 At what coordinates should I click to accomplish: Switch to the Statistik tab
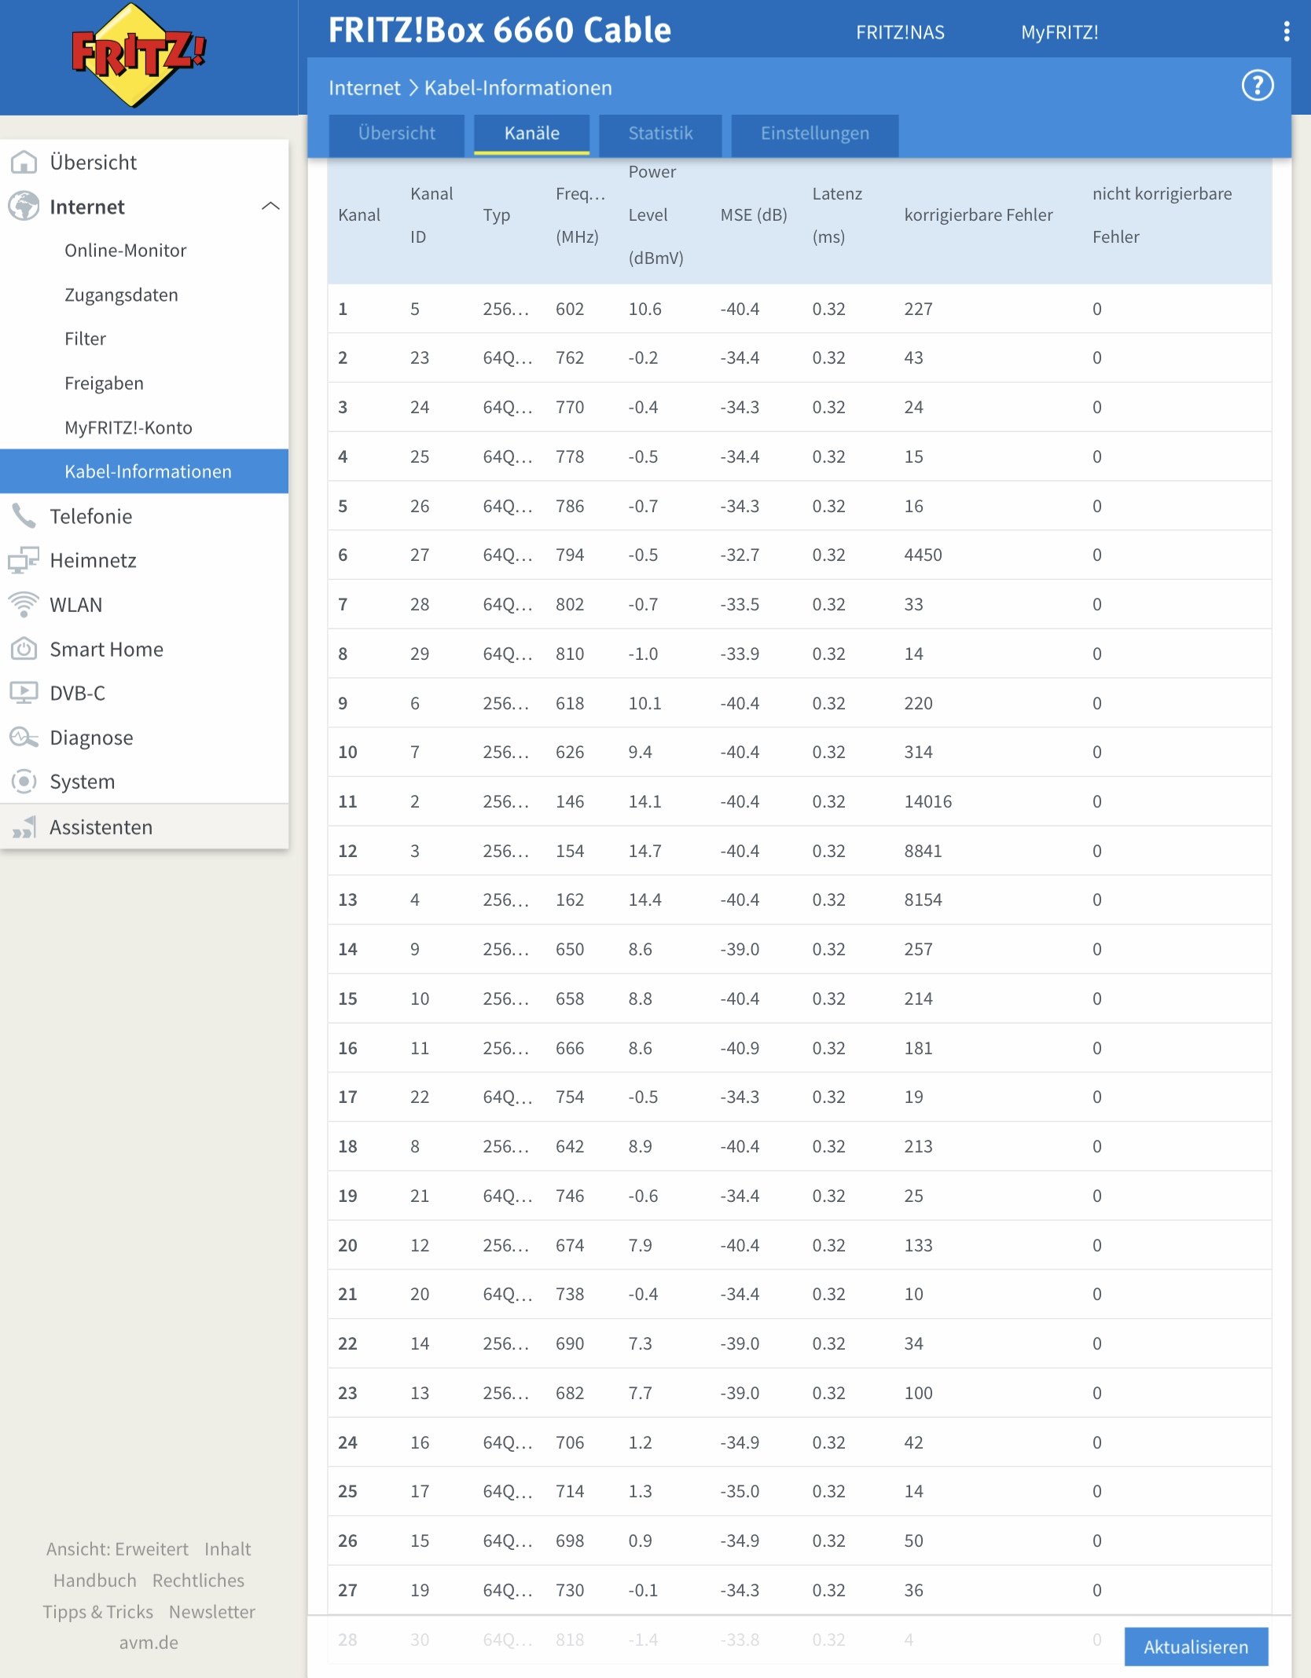[x=660, y=134]
